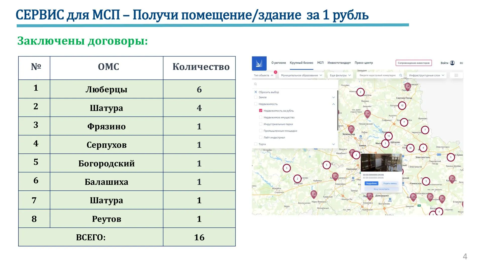Click the blue bird portal logo
This screenshot has height=271, width=482.
pyautogui.click(x=259, y=63)
